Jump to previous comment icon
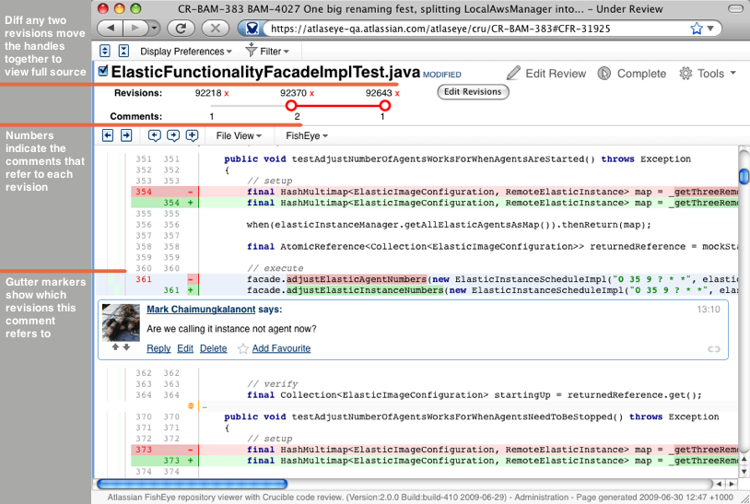Screen dimensions: 750x504 click(x=154, y=135)
